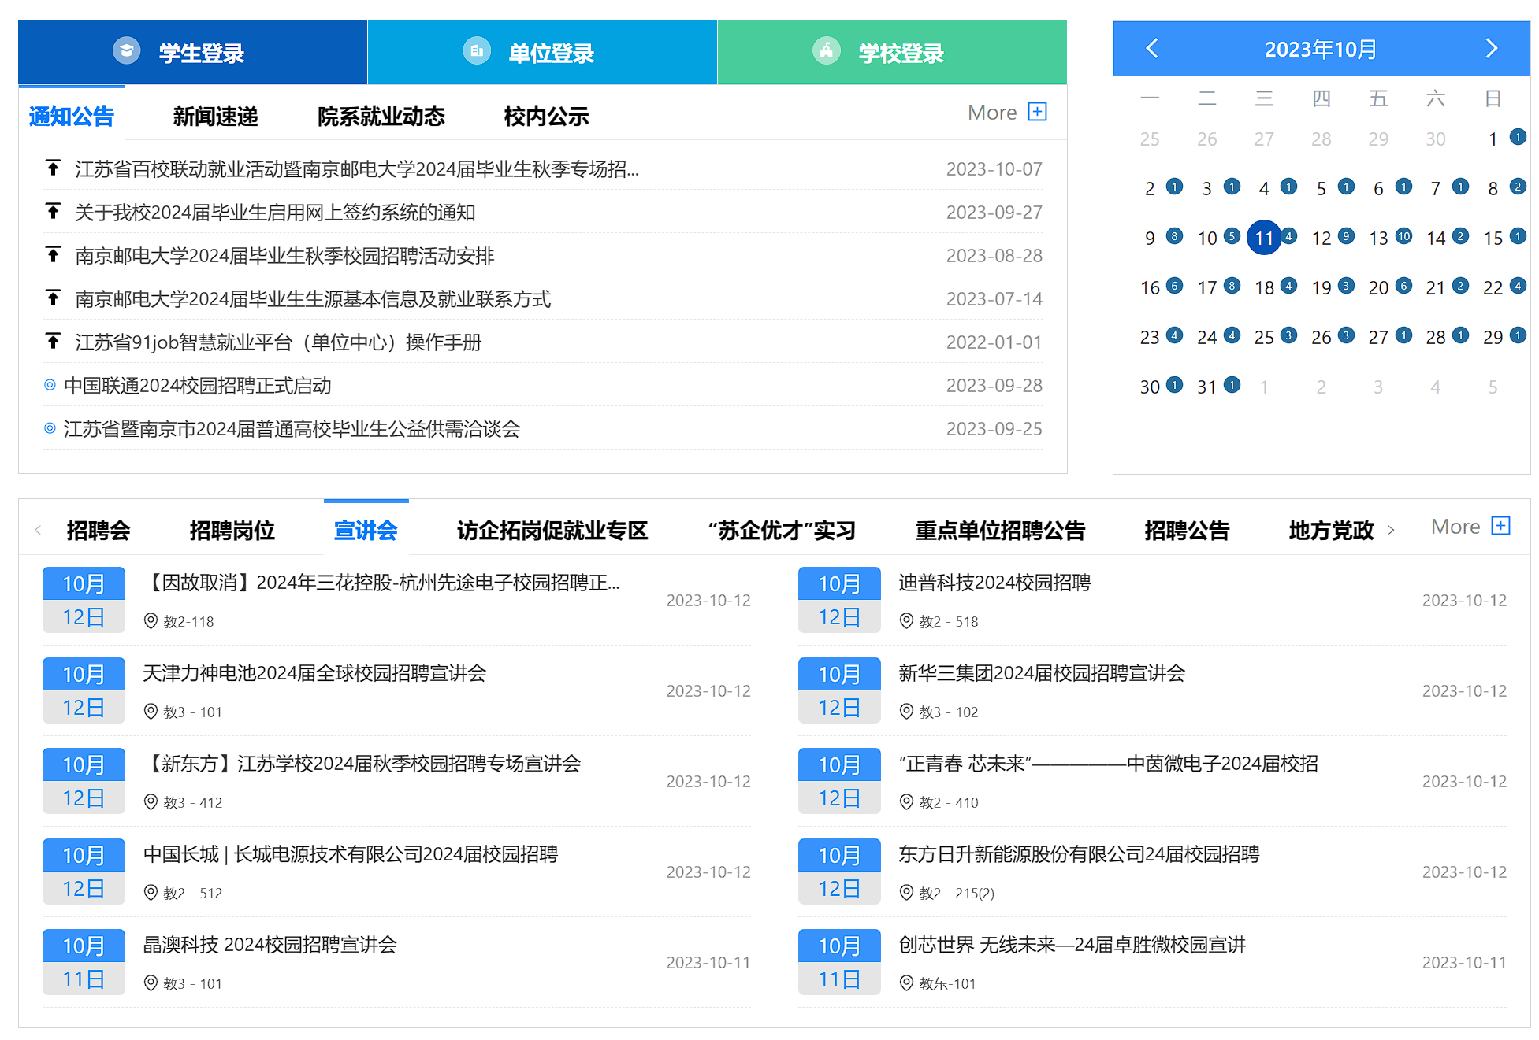
Task: Open 中国联通2024校园招聘正式启动 notice
Action: click(197, 386)
